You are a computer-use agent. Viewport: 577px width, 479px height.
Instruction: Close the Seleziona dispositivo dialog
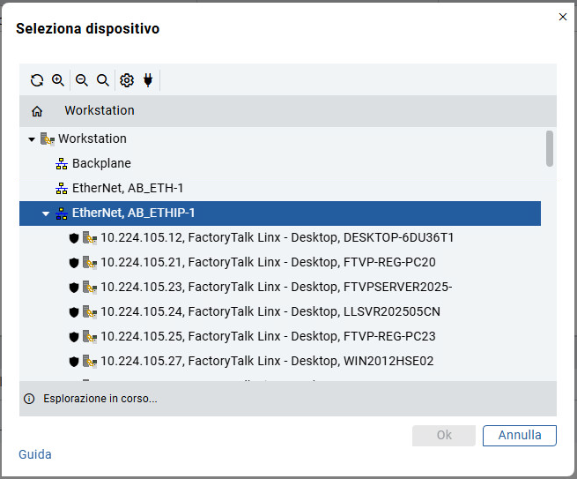(563, 16)
